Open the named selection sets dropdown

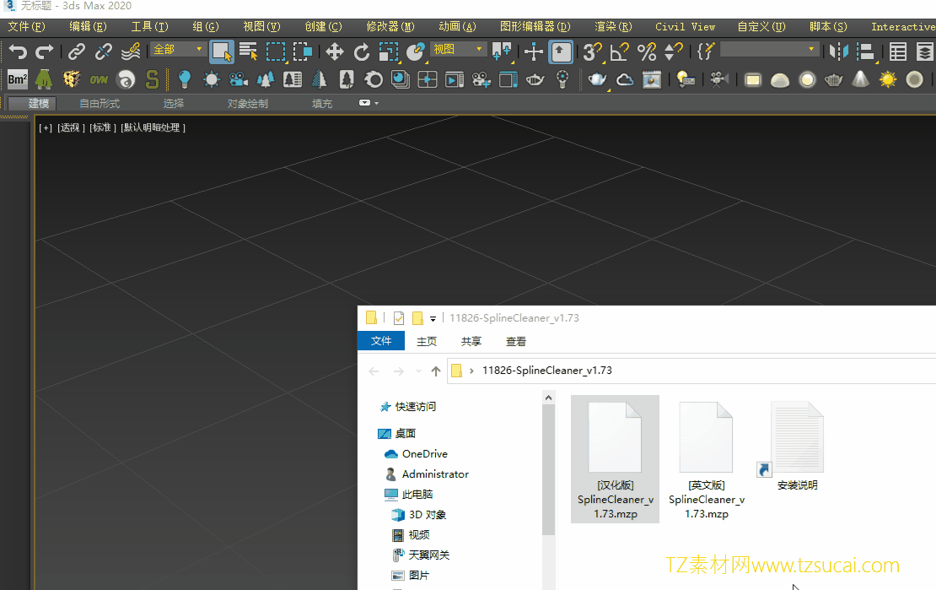click(769, 50)
